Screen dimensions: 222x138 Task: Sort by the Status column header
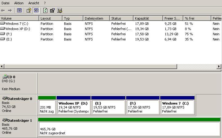point(121,18)
